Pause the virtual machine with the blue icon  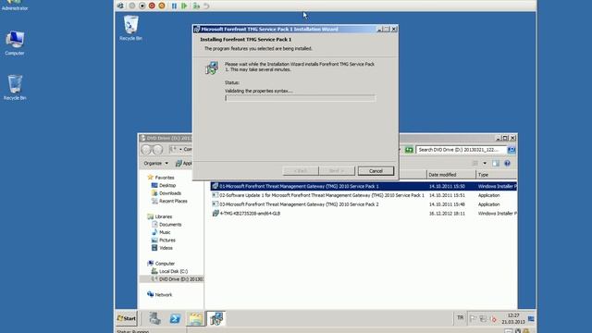174,6
